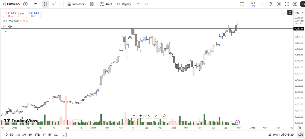This screenshot has width=305, height=139.
Task: Toggle visibility of BB indicator eye icon
Action: point(10,26)
